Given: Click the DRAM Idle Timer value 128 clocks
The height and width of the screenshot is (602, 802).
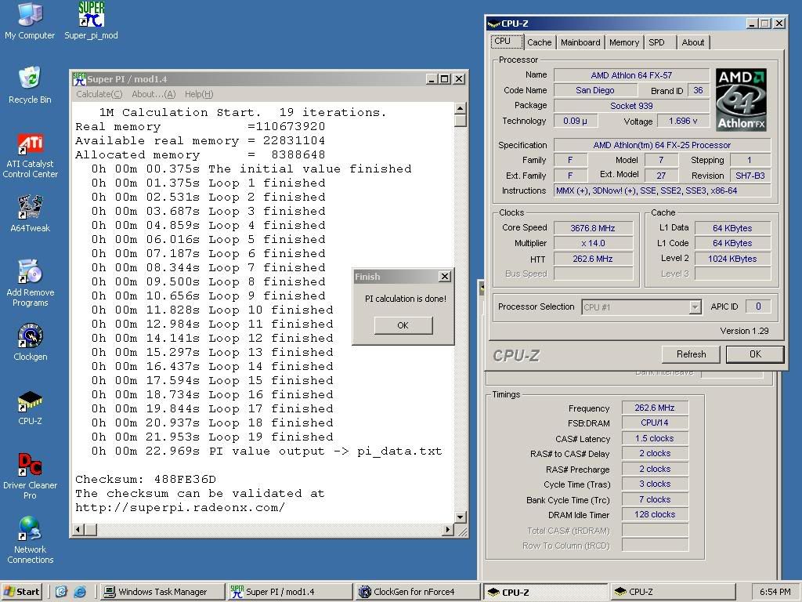Looking at the screenshot, I should point(655,514).
